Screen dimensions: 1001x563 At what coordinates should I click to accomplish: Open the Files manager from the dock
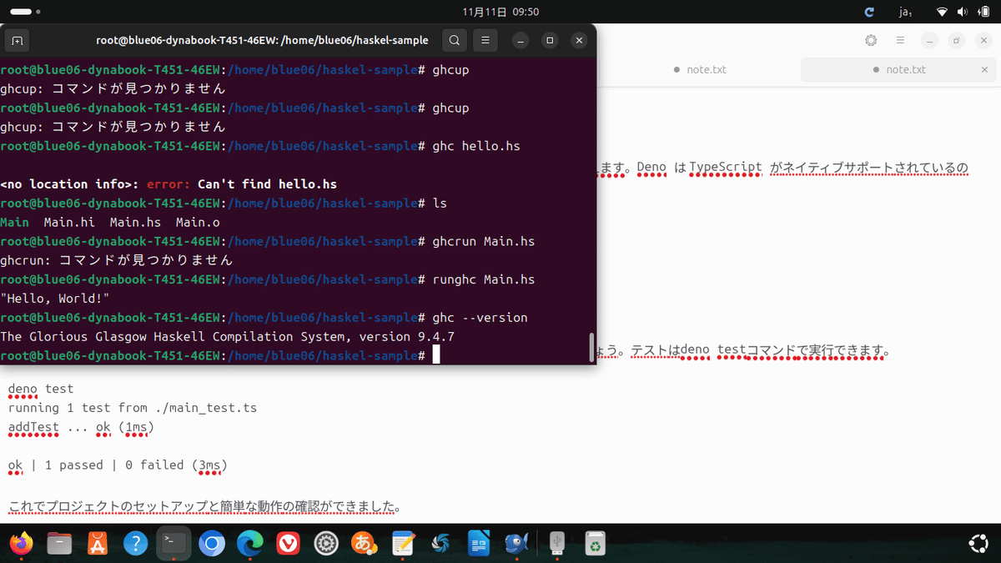[59, 543]
